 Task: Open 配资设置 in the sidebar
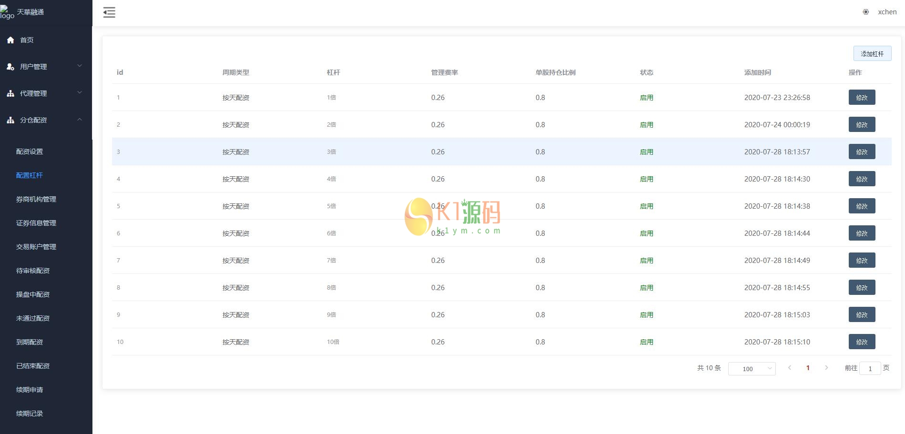pyautogui.click(x=30, y=151)
